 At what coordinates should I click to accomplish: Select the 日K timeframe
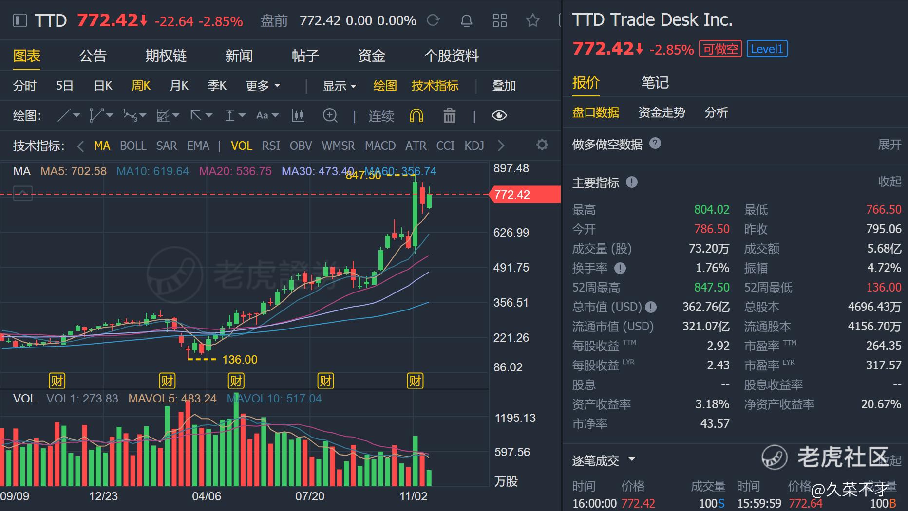pyautogui.click(x=103, y=86)
